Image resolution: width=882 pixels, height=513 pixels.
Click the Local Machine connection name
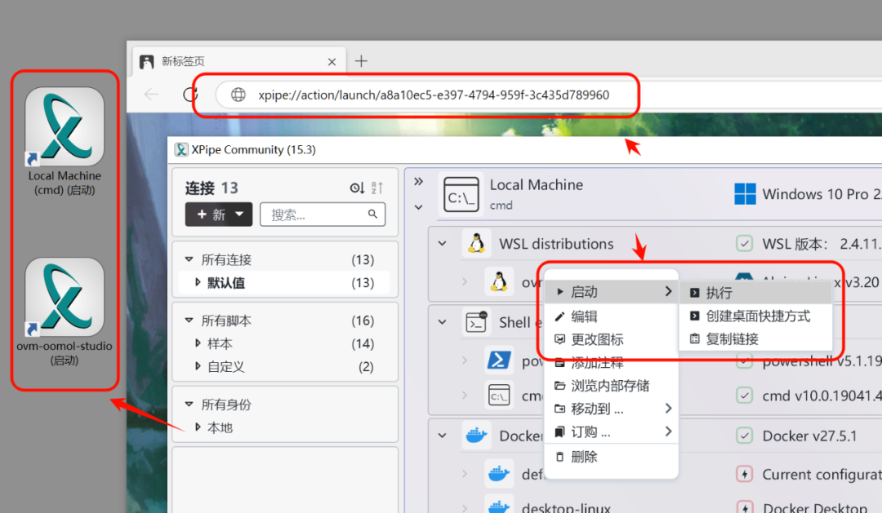(x=536, y=185)
